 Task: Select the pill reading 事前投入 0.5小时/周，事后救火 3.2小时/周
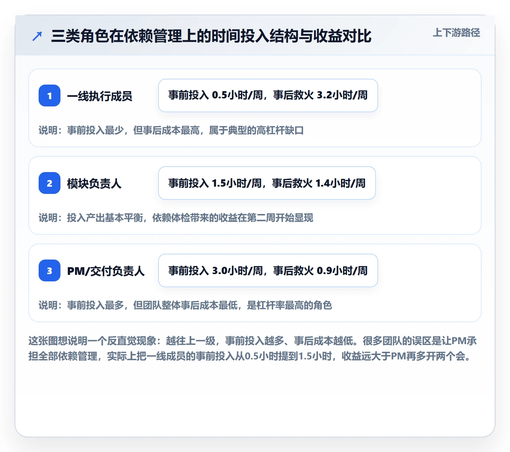point(268,96)
